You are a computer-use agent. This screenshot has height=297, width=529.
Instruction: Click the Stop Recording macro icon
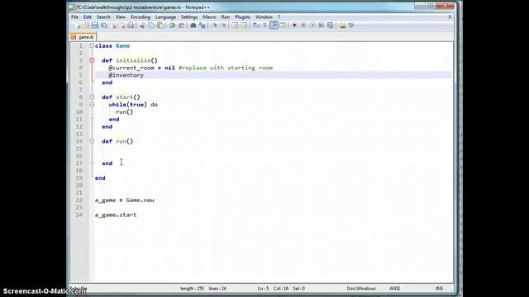pyautogui.click(x=303, y=26)
